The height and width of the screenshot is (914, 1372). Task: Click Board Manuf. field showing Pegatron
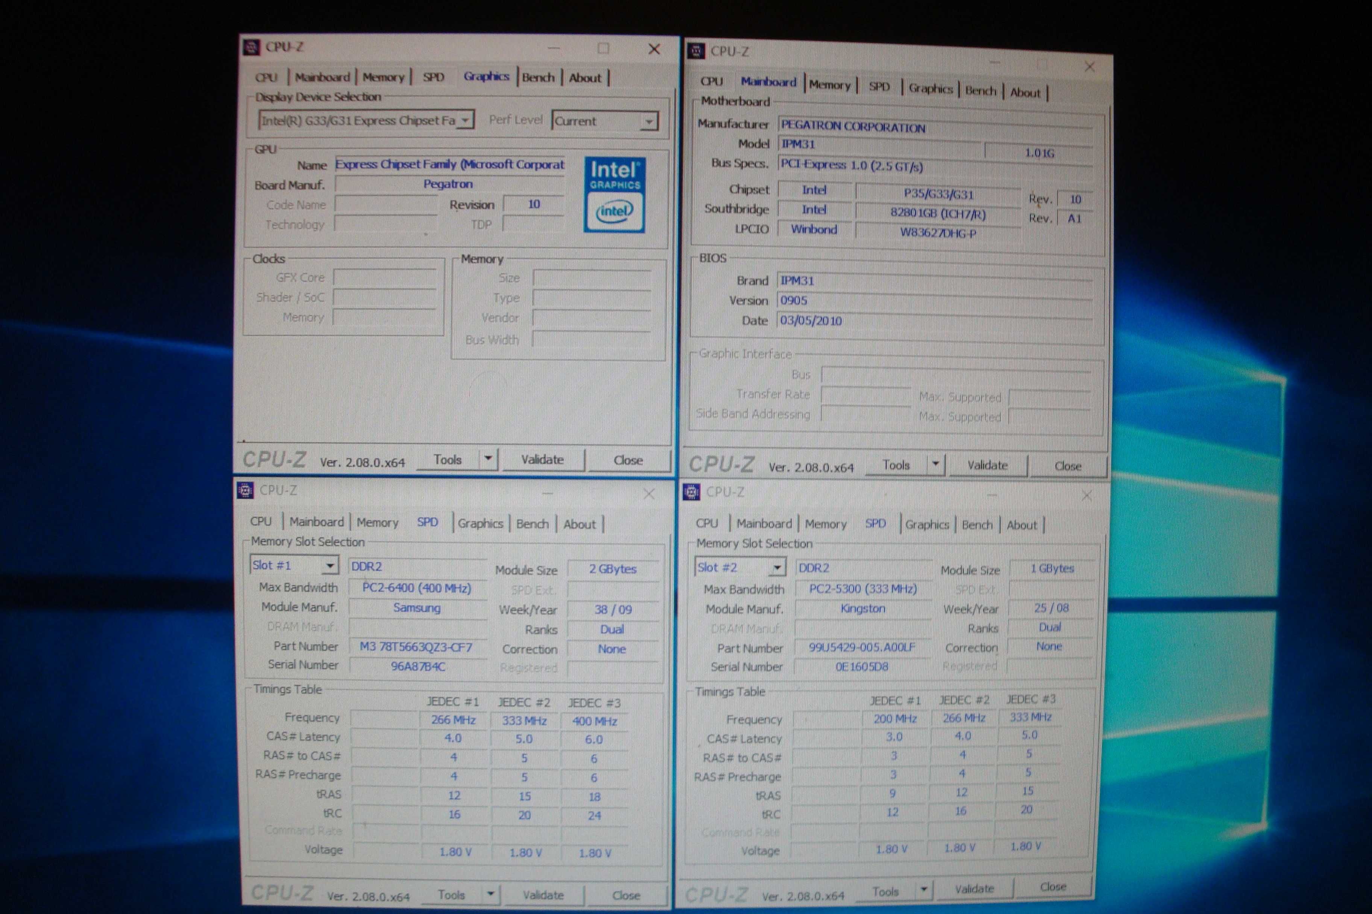[x=450, y=184]
